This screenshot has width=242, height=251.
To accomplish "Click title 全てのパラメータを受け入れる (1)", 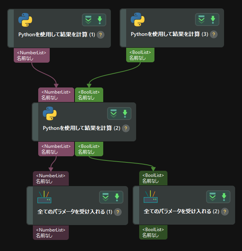I will point(75,212).
